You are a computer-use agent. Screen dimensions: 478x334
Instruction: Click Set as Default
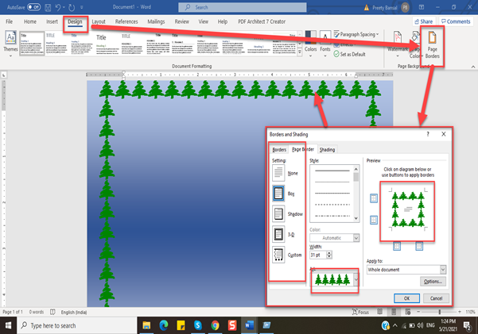coord(349,54)
